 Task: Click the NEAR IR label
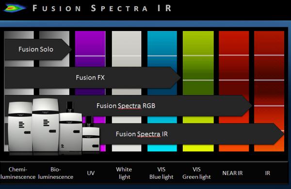click(232, 173)
